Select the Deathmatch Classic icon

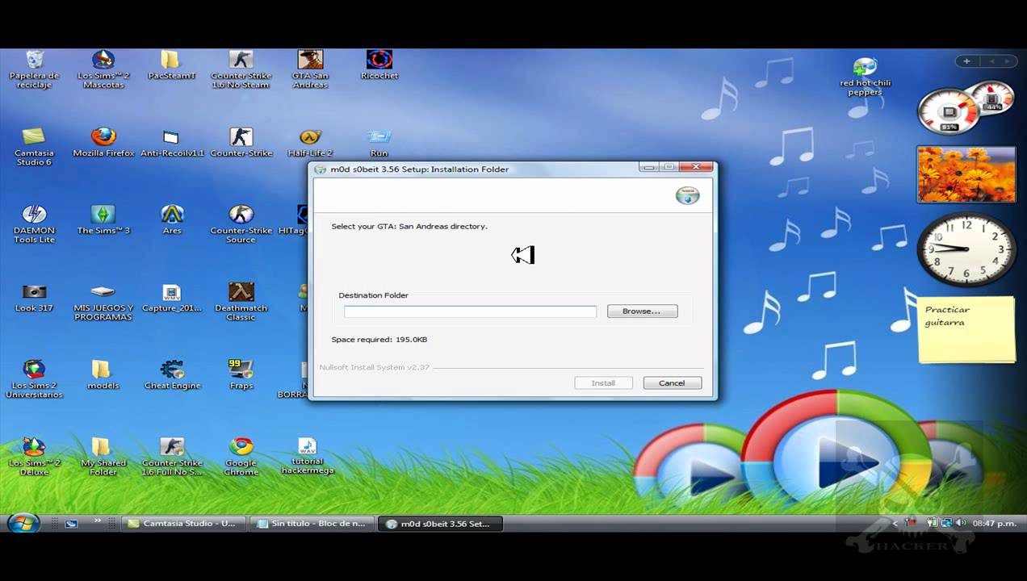click(241, 302)
